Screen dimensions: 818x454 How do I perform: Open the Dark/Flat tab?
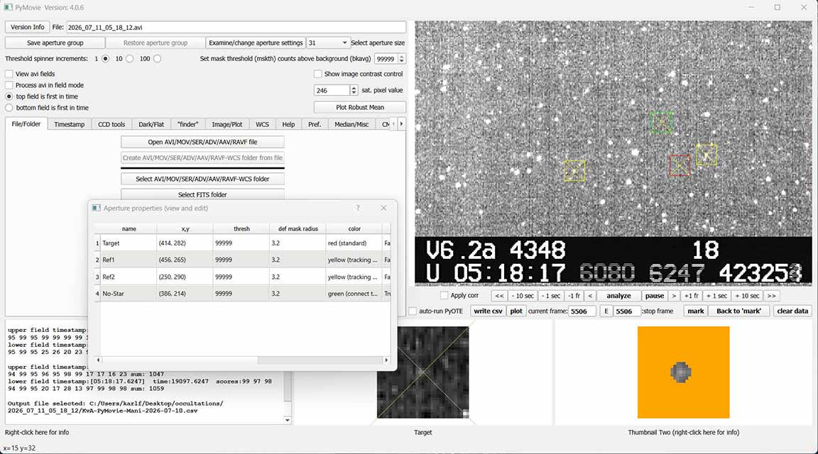click(151, 125)
